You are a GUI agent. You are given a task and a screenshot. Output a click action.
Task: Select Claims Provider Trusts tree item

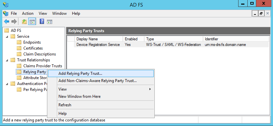pos(43,66)
